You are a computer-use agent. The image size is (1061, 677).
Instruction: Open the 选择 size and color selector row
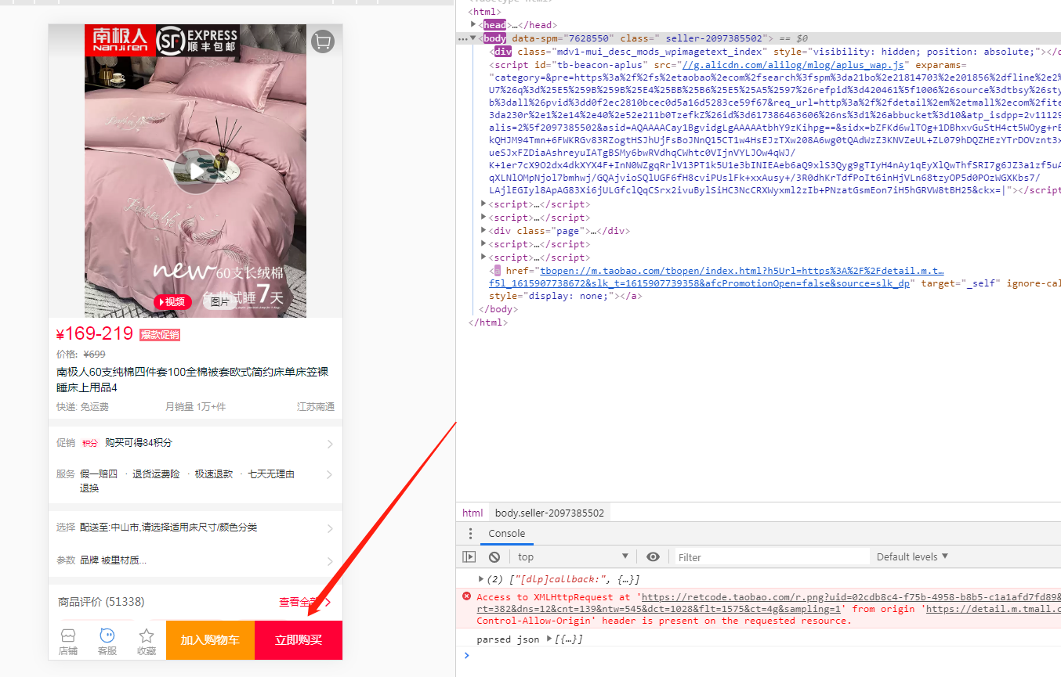coord(195,528)
